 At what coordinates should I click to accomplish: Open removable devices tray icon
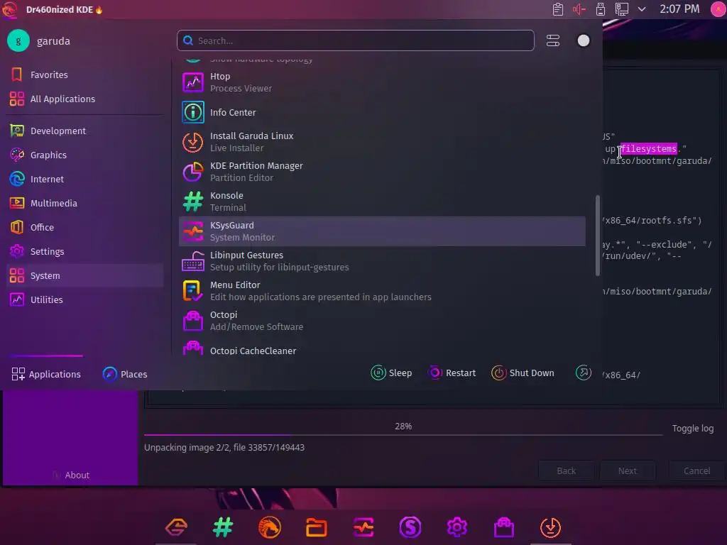(601, 9)
